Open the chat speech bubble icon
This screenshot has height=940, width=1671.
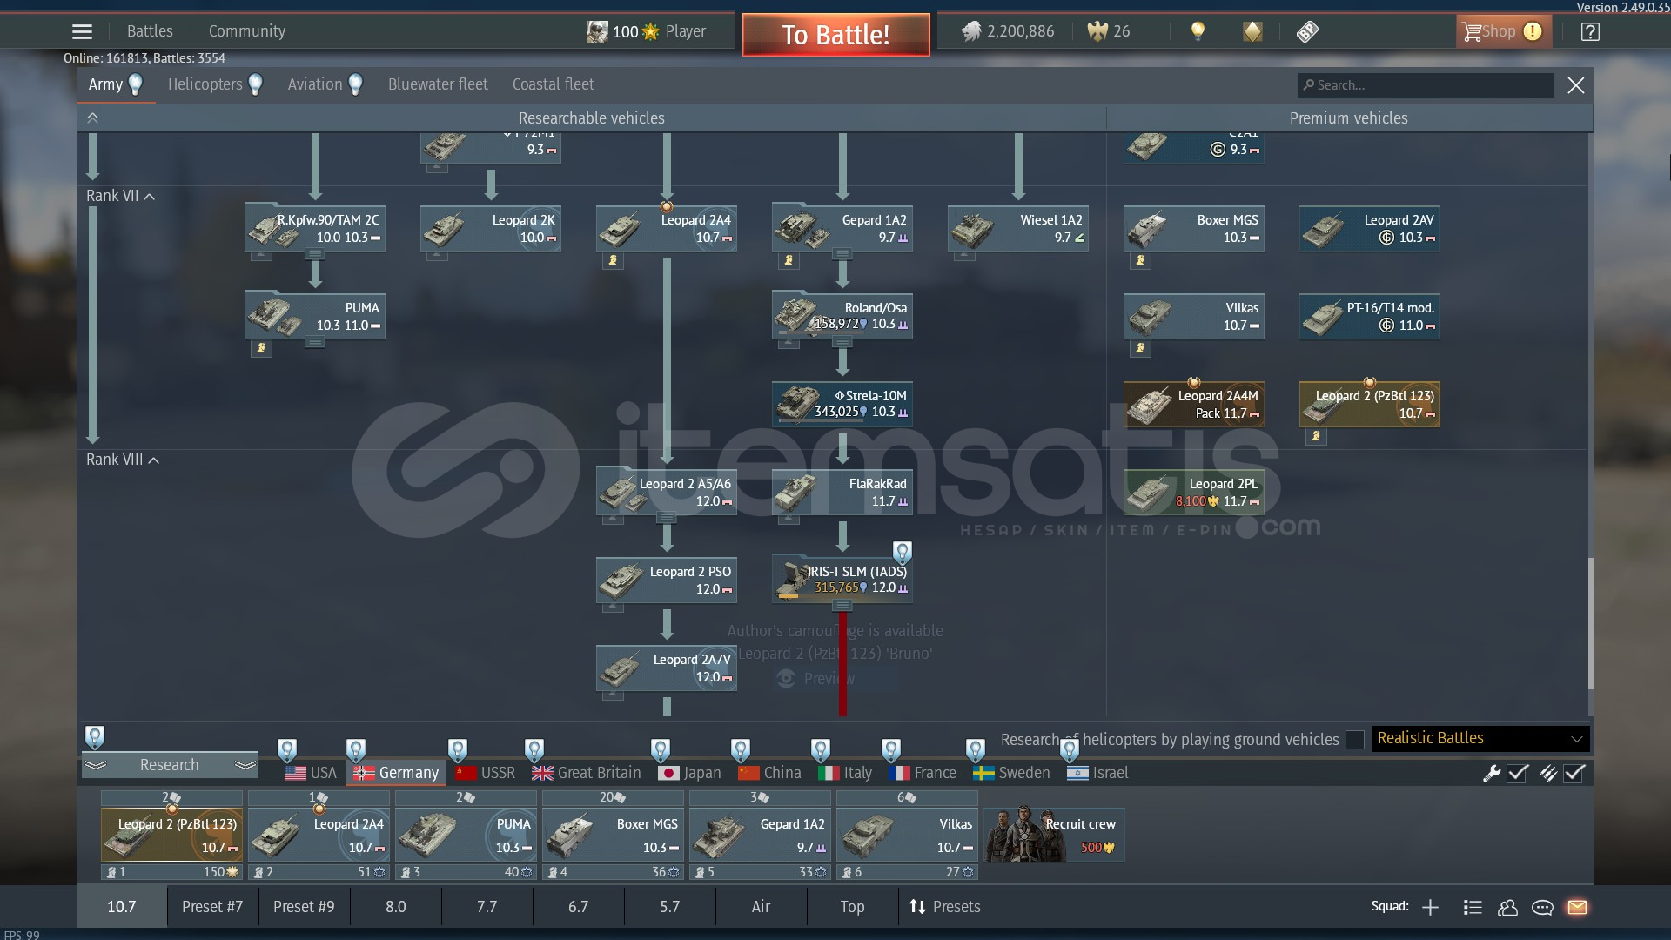click(1542, 907)
